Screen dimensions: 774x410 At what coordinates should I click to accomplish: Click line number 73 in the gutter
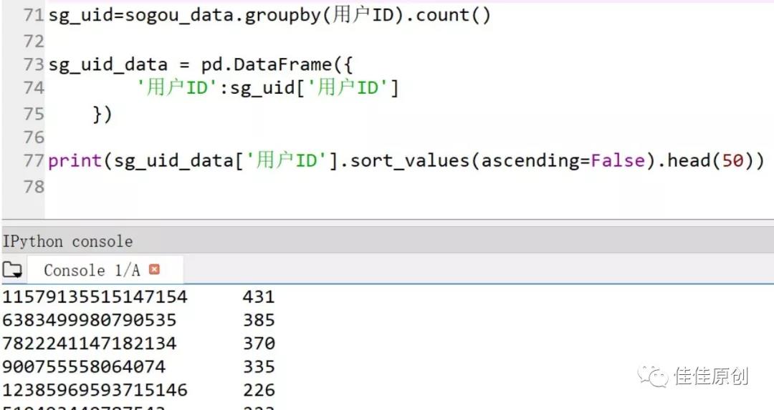tap(33, 64)
